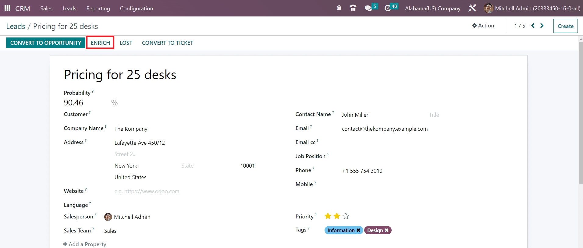Open the Configuration menu
Screen dimensions: 583x248
(136, 8)
